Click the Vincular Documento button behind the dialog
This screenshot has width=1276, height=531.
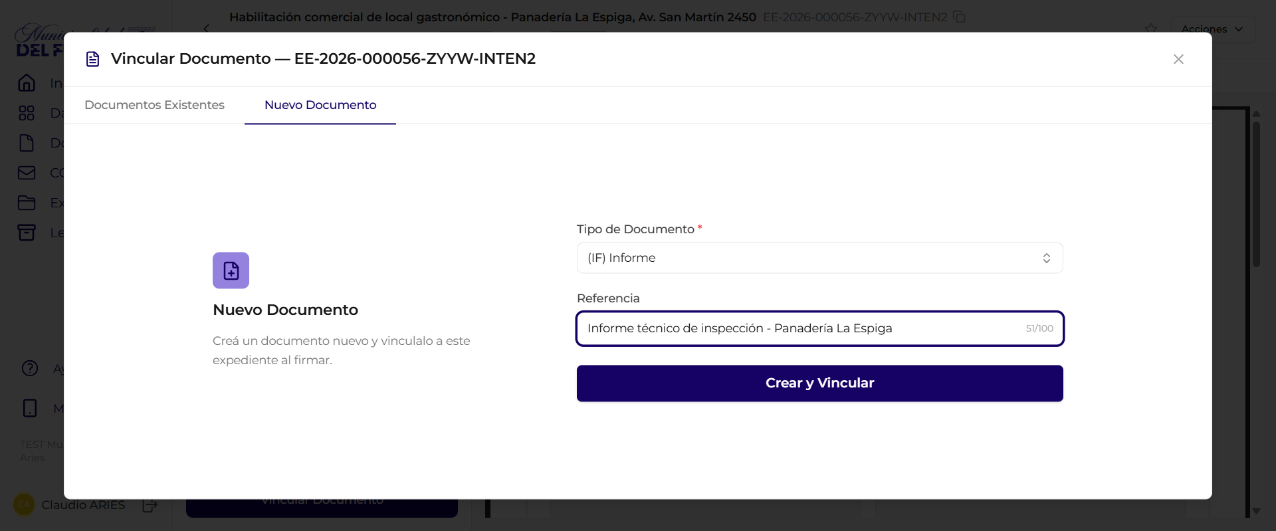pos(322,506)
